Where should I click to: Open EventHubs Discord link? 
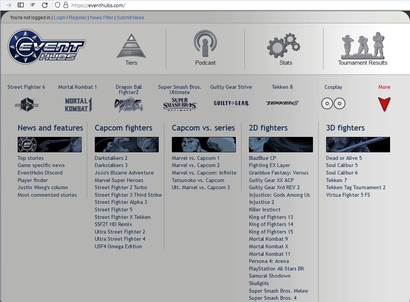point(40,173)
